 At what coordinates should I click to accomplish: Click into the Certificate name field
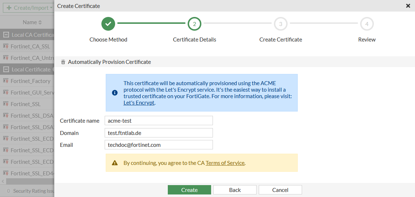(158, 121)
